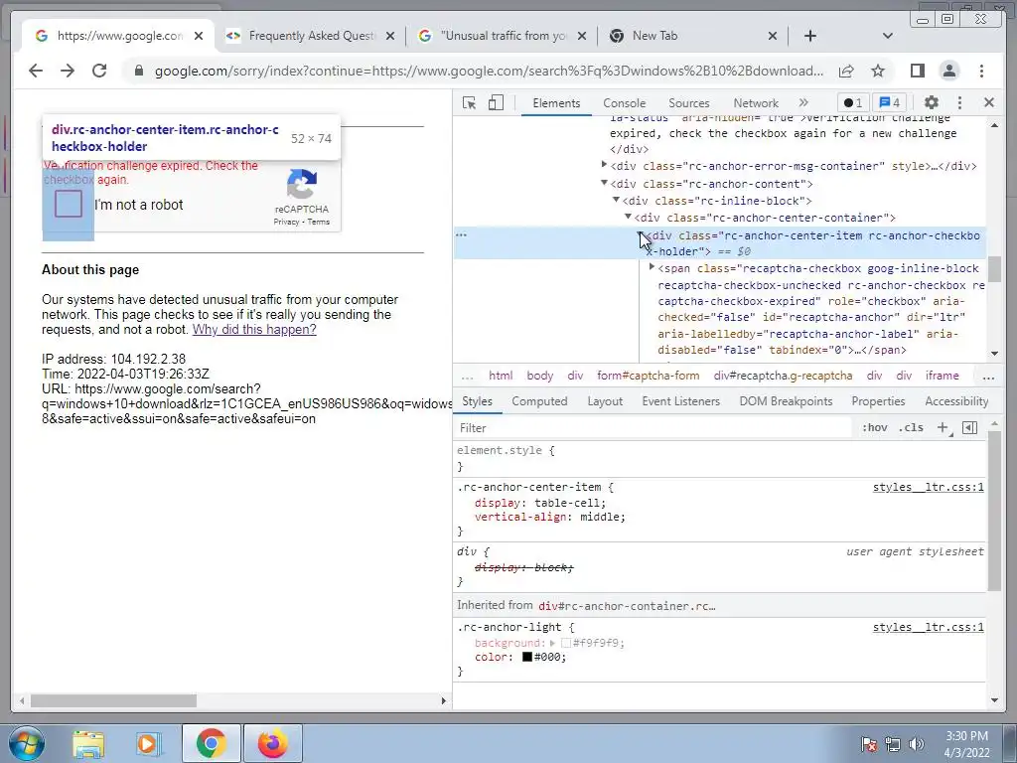The width and height of the screenshot is (1017, 763).
Task: Switch to the Frequently Asked Questions tab
Action: (309, 36)
